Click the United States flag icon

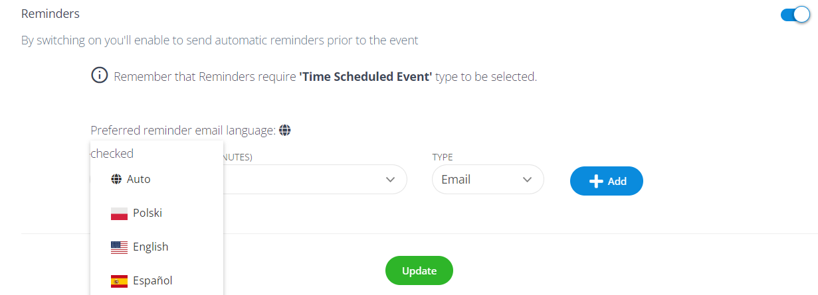[x=119, y=247]
